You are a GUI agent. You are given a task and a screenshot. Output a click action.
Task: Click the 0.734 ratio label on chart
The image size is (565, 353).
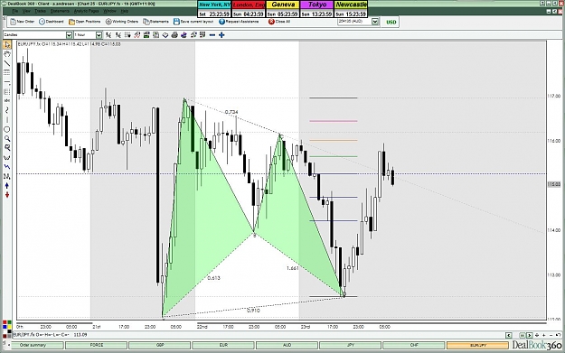click(x=231, y=112)
